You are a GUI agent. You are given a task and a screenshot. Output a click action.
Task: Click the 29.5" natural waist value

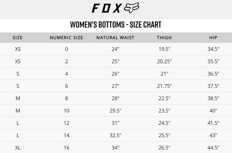coord(115,111)
